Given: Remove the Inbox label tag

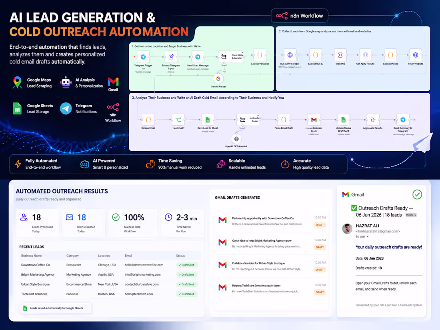Looking at the screenshot, I should click(x=415, y=215).
